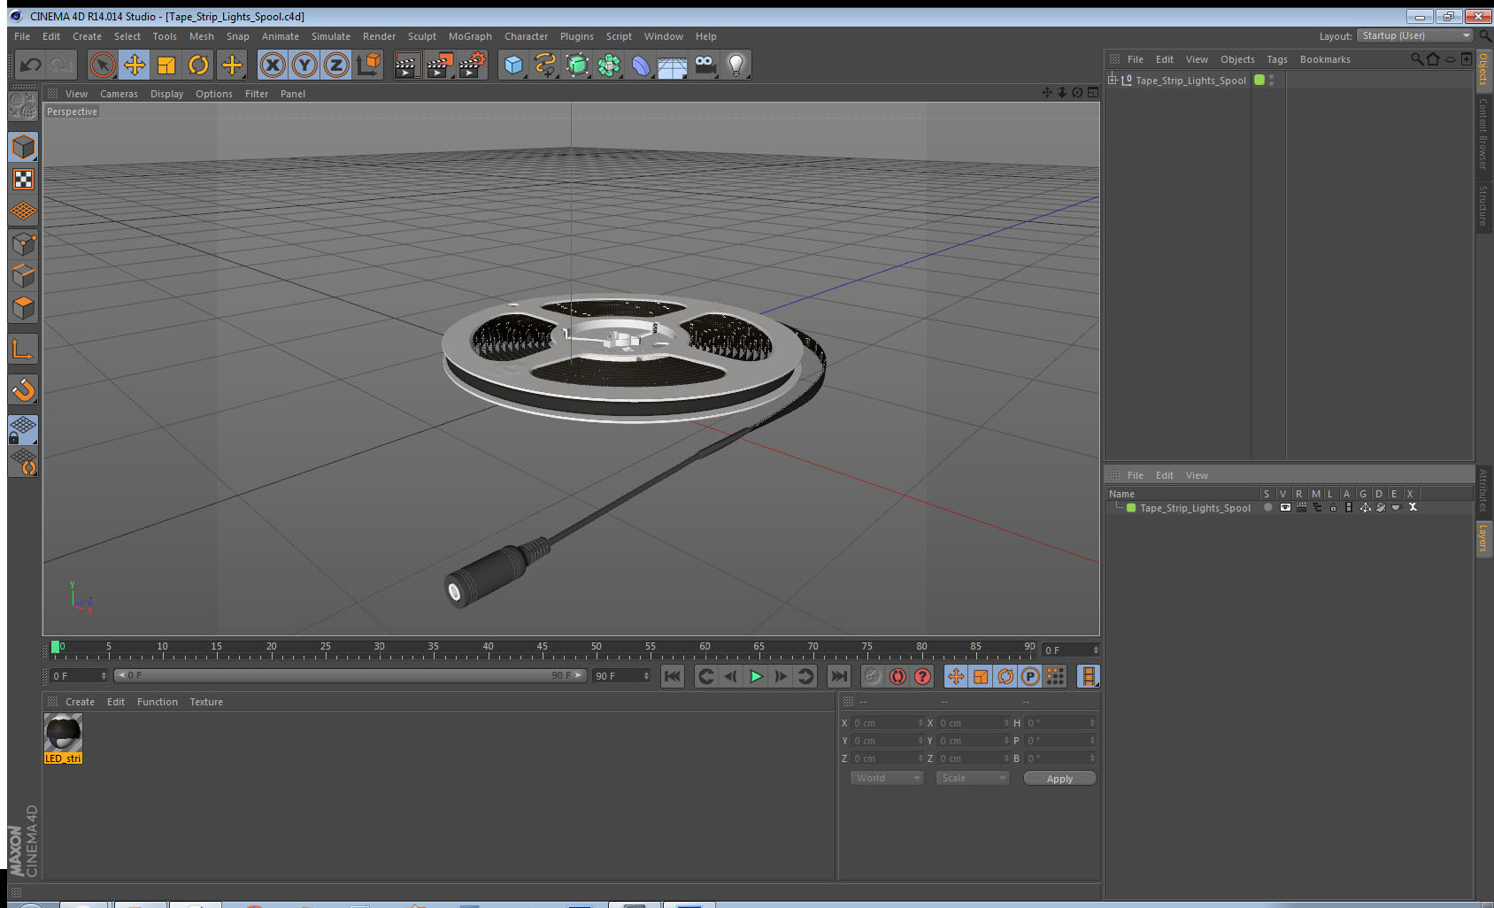Activate the Rotate tool in top toolbar
1494x908 pixels.
198,65
